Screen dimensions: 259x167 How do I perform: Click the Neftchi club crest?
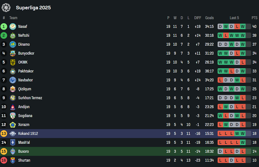(13, 35)
